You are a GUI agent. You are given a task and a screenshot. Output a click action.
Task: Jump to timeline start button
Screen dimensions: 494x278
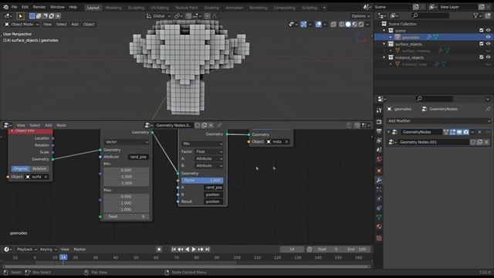click(x=174, y=249)
